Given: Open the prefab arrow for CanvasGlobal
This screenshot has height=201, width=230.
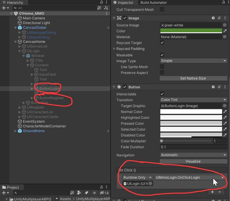Looking at the screenshot, I should click(108, 28).
